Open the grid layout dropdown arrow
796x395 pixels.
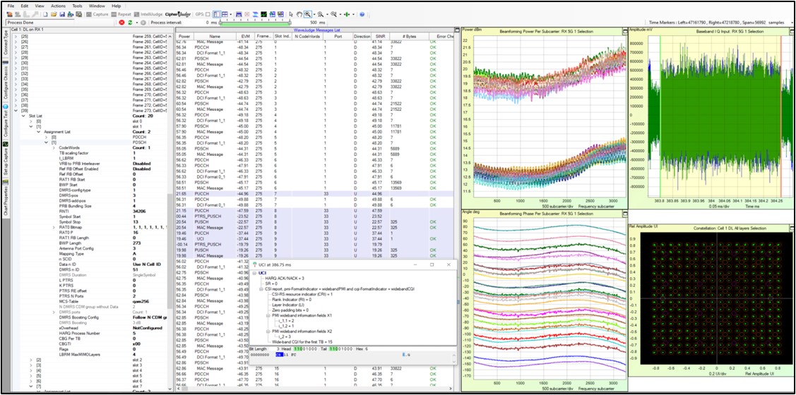click(231, 14)
